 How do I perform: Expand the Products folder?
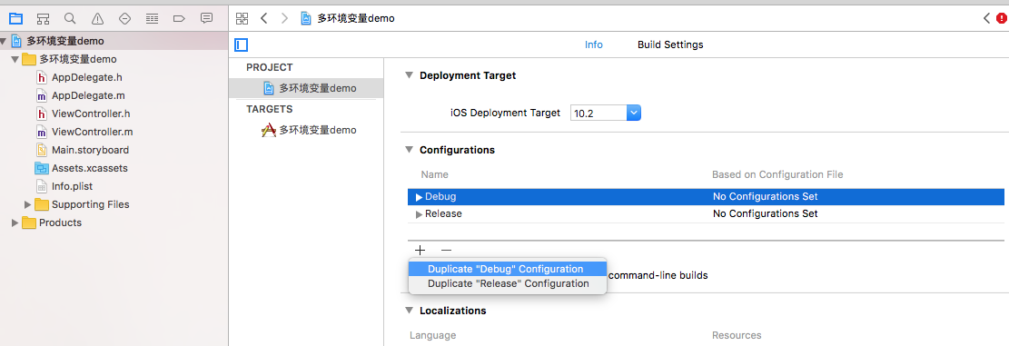tap(15, 222)
